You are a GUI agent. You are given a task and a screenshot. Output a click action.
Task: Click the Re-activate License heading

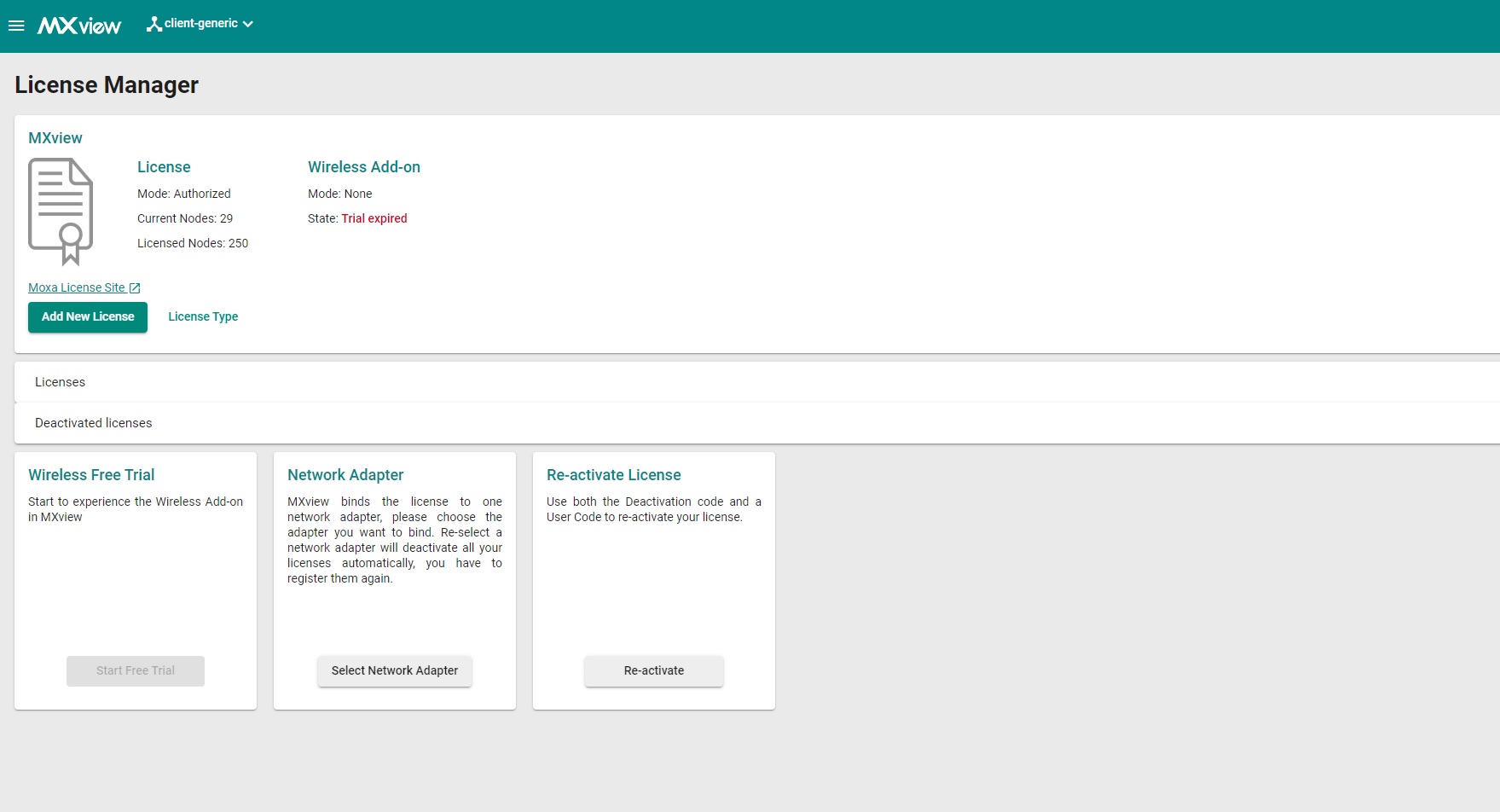pyautogui.click(x=614, y=475)
